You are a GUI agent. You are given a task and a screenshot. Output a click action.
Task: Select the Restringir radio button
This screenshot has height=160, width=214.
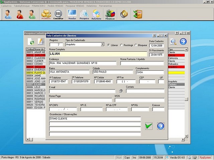tap(121, 45)
